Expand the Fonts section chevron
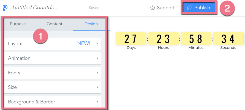Image resolution: width=245 pixels, height=110 pixels. pyautogui.click(x=97, y=73)
